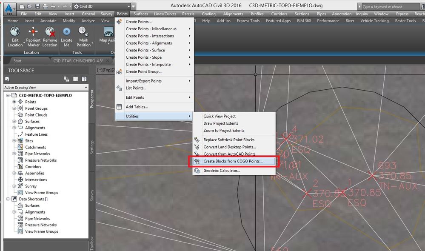Select the Reorient Marker tool
This screenshot has width=425, height=251.
pyautogui.click(x=33, y=37)
